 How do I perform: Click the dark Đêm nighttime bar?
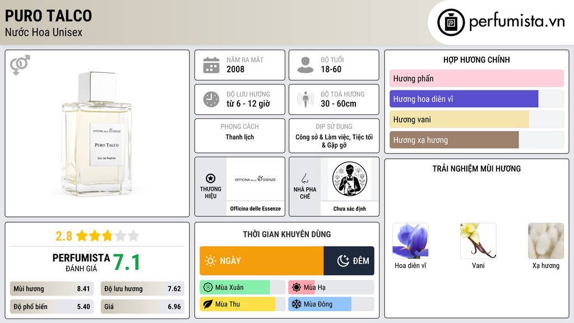[x=349, y=261]
